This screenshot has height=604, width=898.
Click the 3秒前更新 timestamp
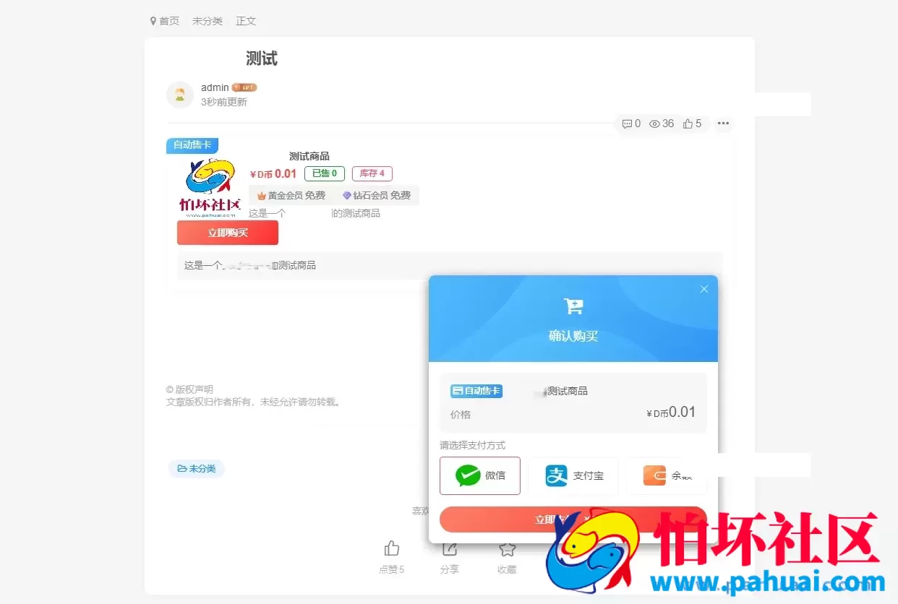(x=224, y=102)
